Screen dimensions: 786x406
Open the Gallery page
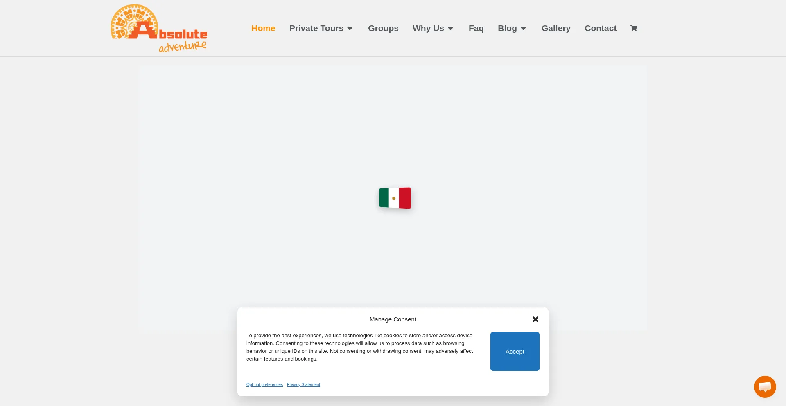coord(556,28)
